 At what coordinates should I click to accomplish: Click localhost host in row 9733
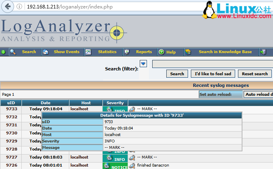pos(79,109)
